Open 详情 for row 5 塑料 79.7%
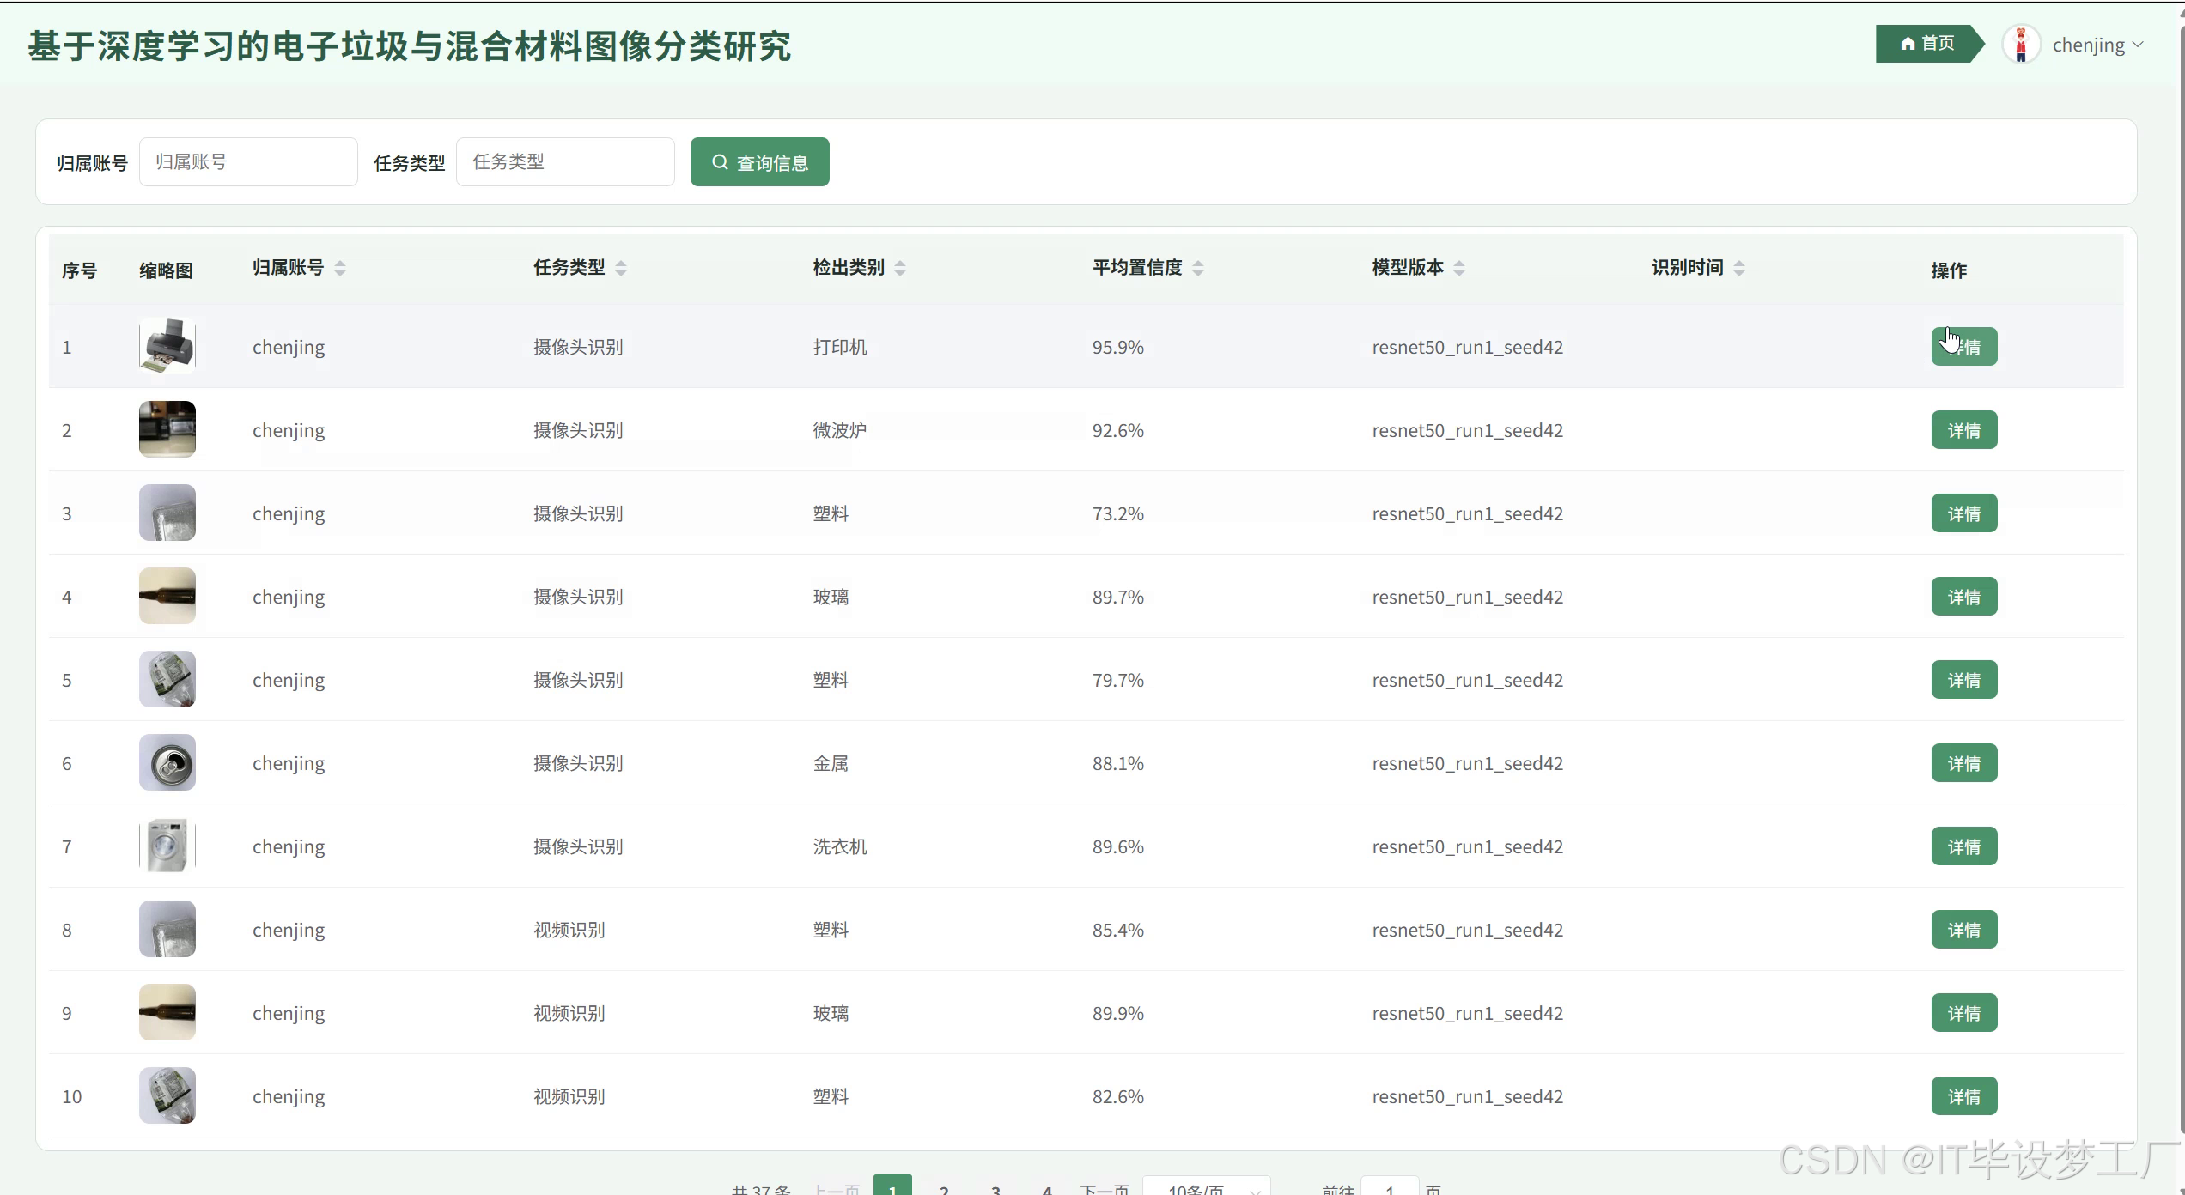Viewport: 2185px width, 1195px height. 1964,680
